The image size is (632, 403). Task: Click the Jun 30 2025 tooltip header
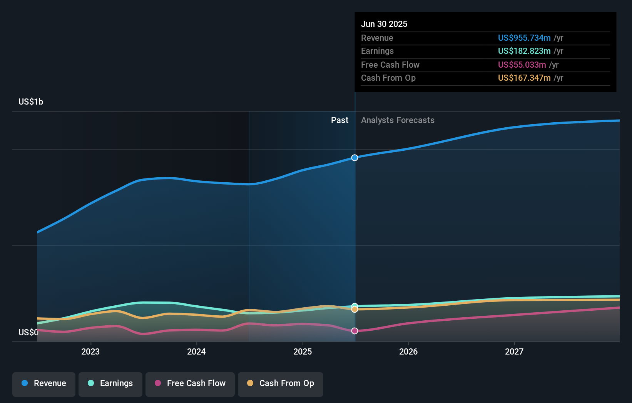(384, 24)
